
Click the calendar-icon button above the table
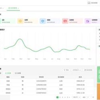click(88, 70)
